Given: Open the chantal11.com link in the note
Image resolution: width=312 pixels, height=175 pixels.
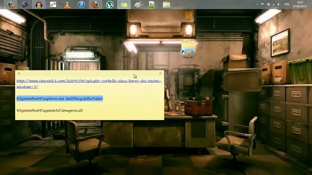Looking at the screenshot, I should pyautogui.click(x=89, y=84).
